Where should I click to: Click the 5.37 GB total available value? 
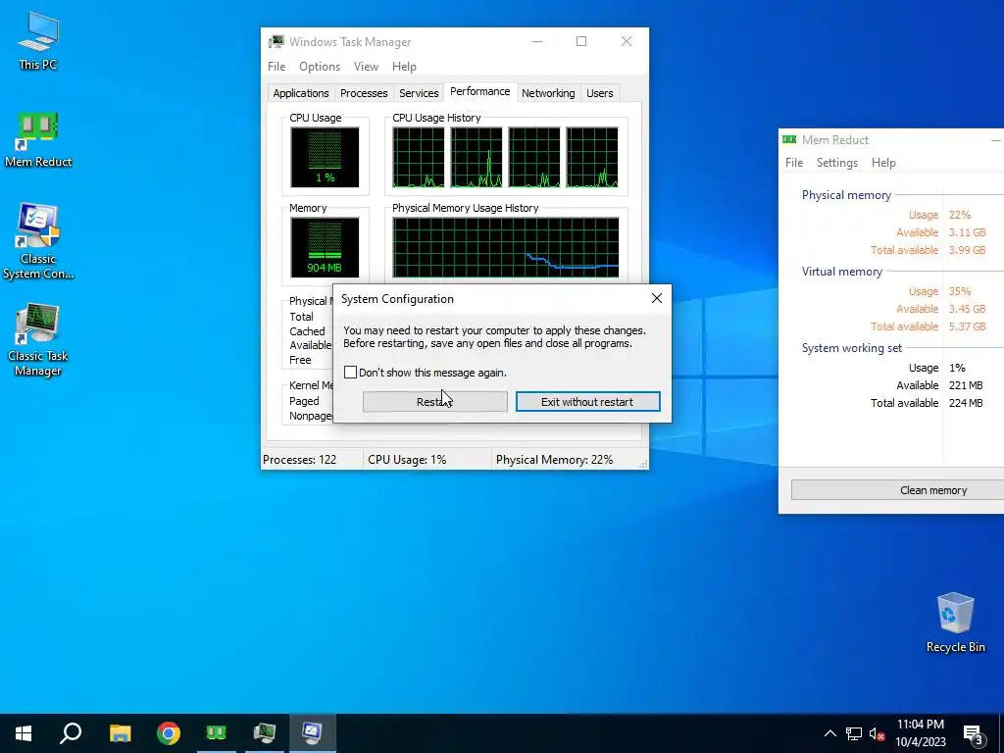(x=967, y=326)
